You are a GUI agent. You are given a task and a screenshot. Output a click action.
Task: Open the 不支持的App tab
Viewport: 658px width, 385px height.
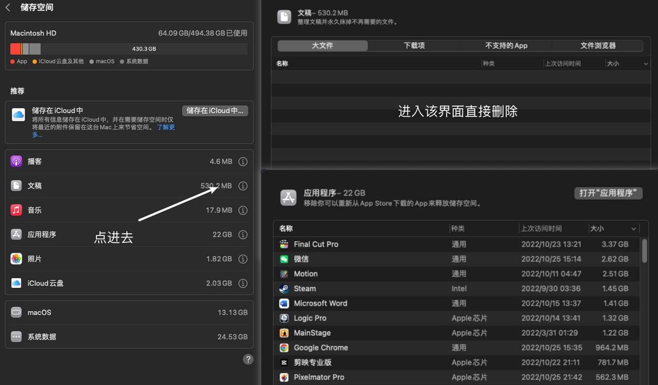click(x=506, y=45)
